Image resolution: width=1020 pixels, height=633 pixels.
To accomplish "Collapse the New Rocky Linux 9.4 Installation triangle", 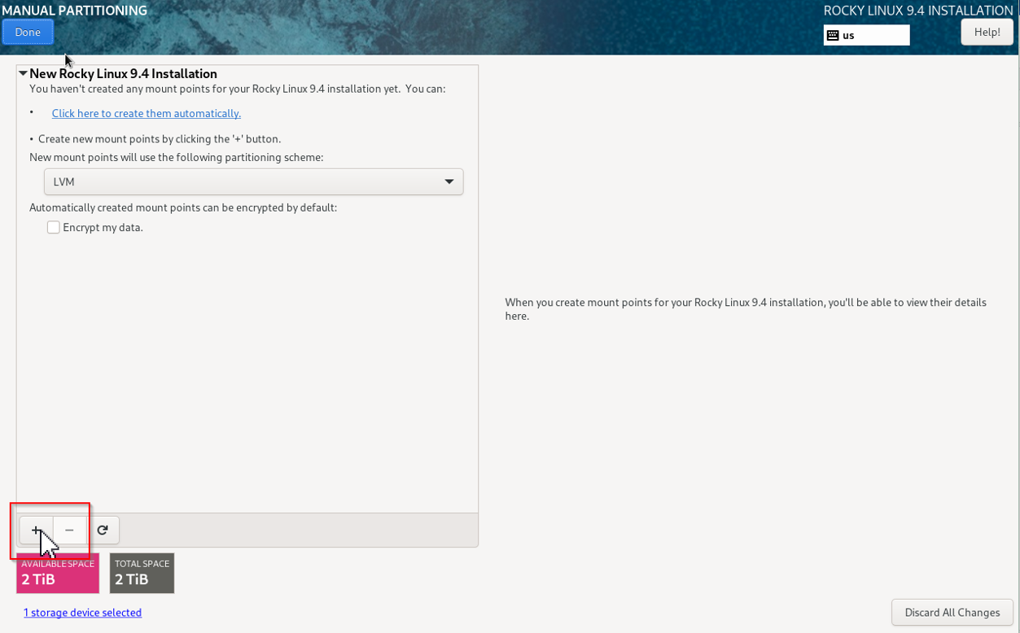I will pyautogui.click(x=23, y=74).
